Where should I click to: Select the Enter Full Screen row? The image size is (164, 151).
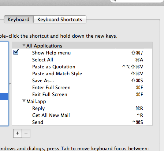tap(82, 88)
